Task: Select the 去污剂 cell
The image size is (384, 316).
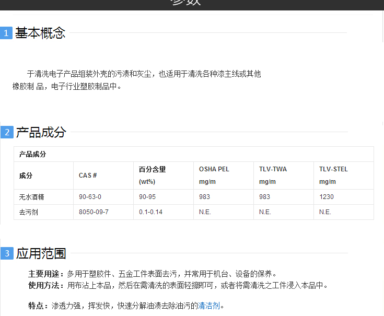Action: 43,212
